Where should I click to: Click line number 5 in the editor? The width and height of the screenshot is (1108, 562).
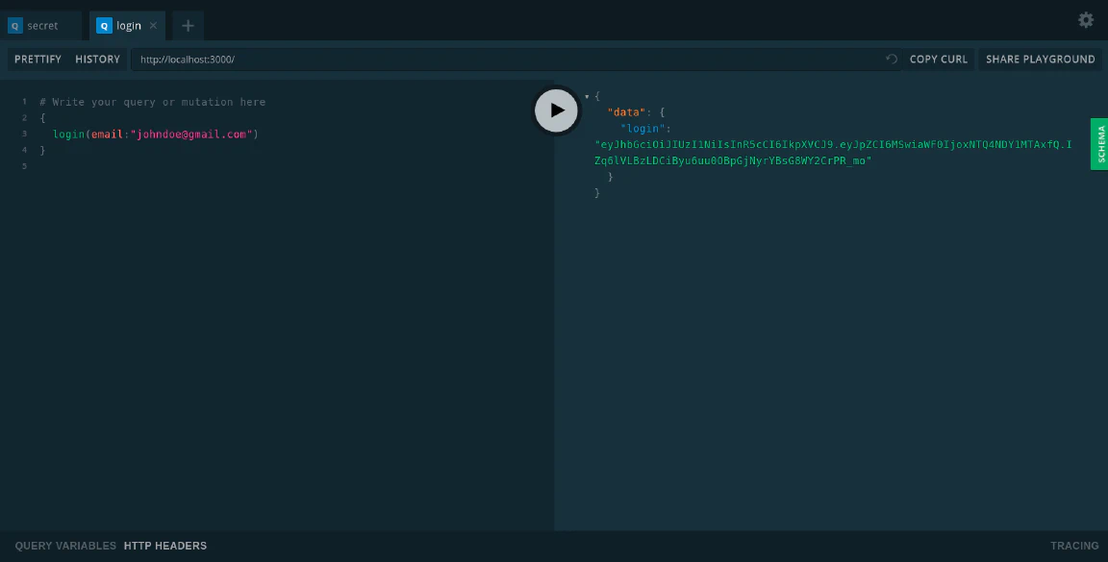pos(24,166)
